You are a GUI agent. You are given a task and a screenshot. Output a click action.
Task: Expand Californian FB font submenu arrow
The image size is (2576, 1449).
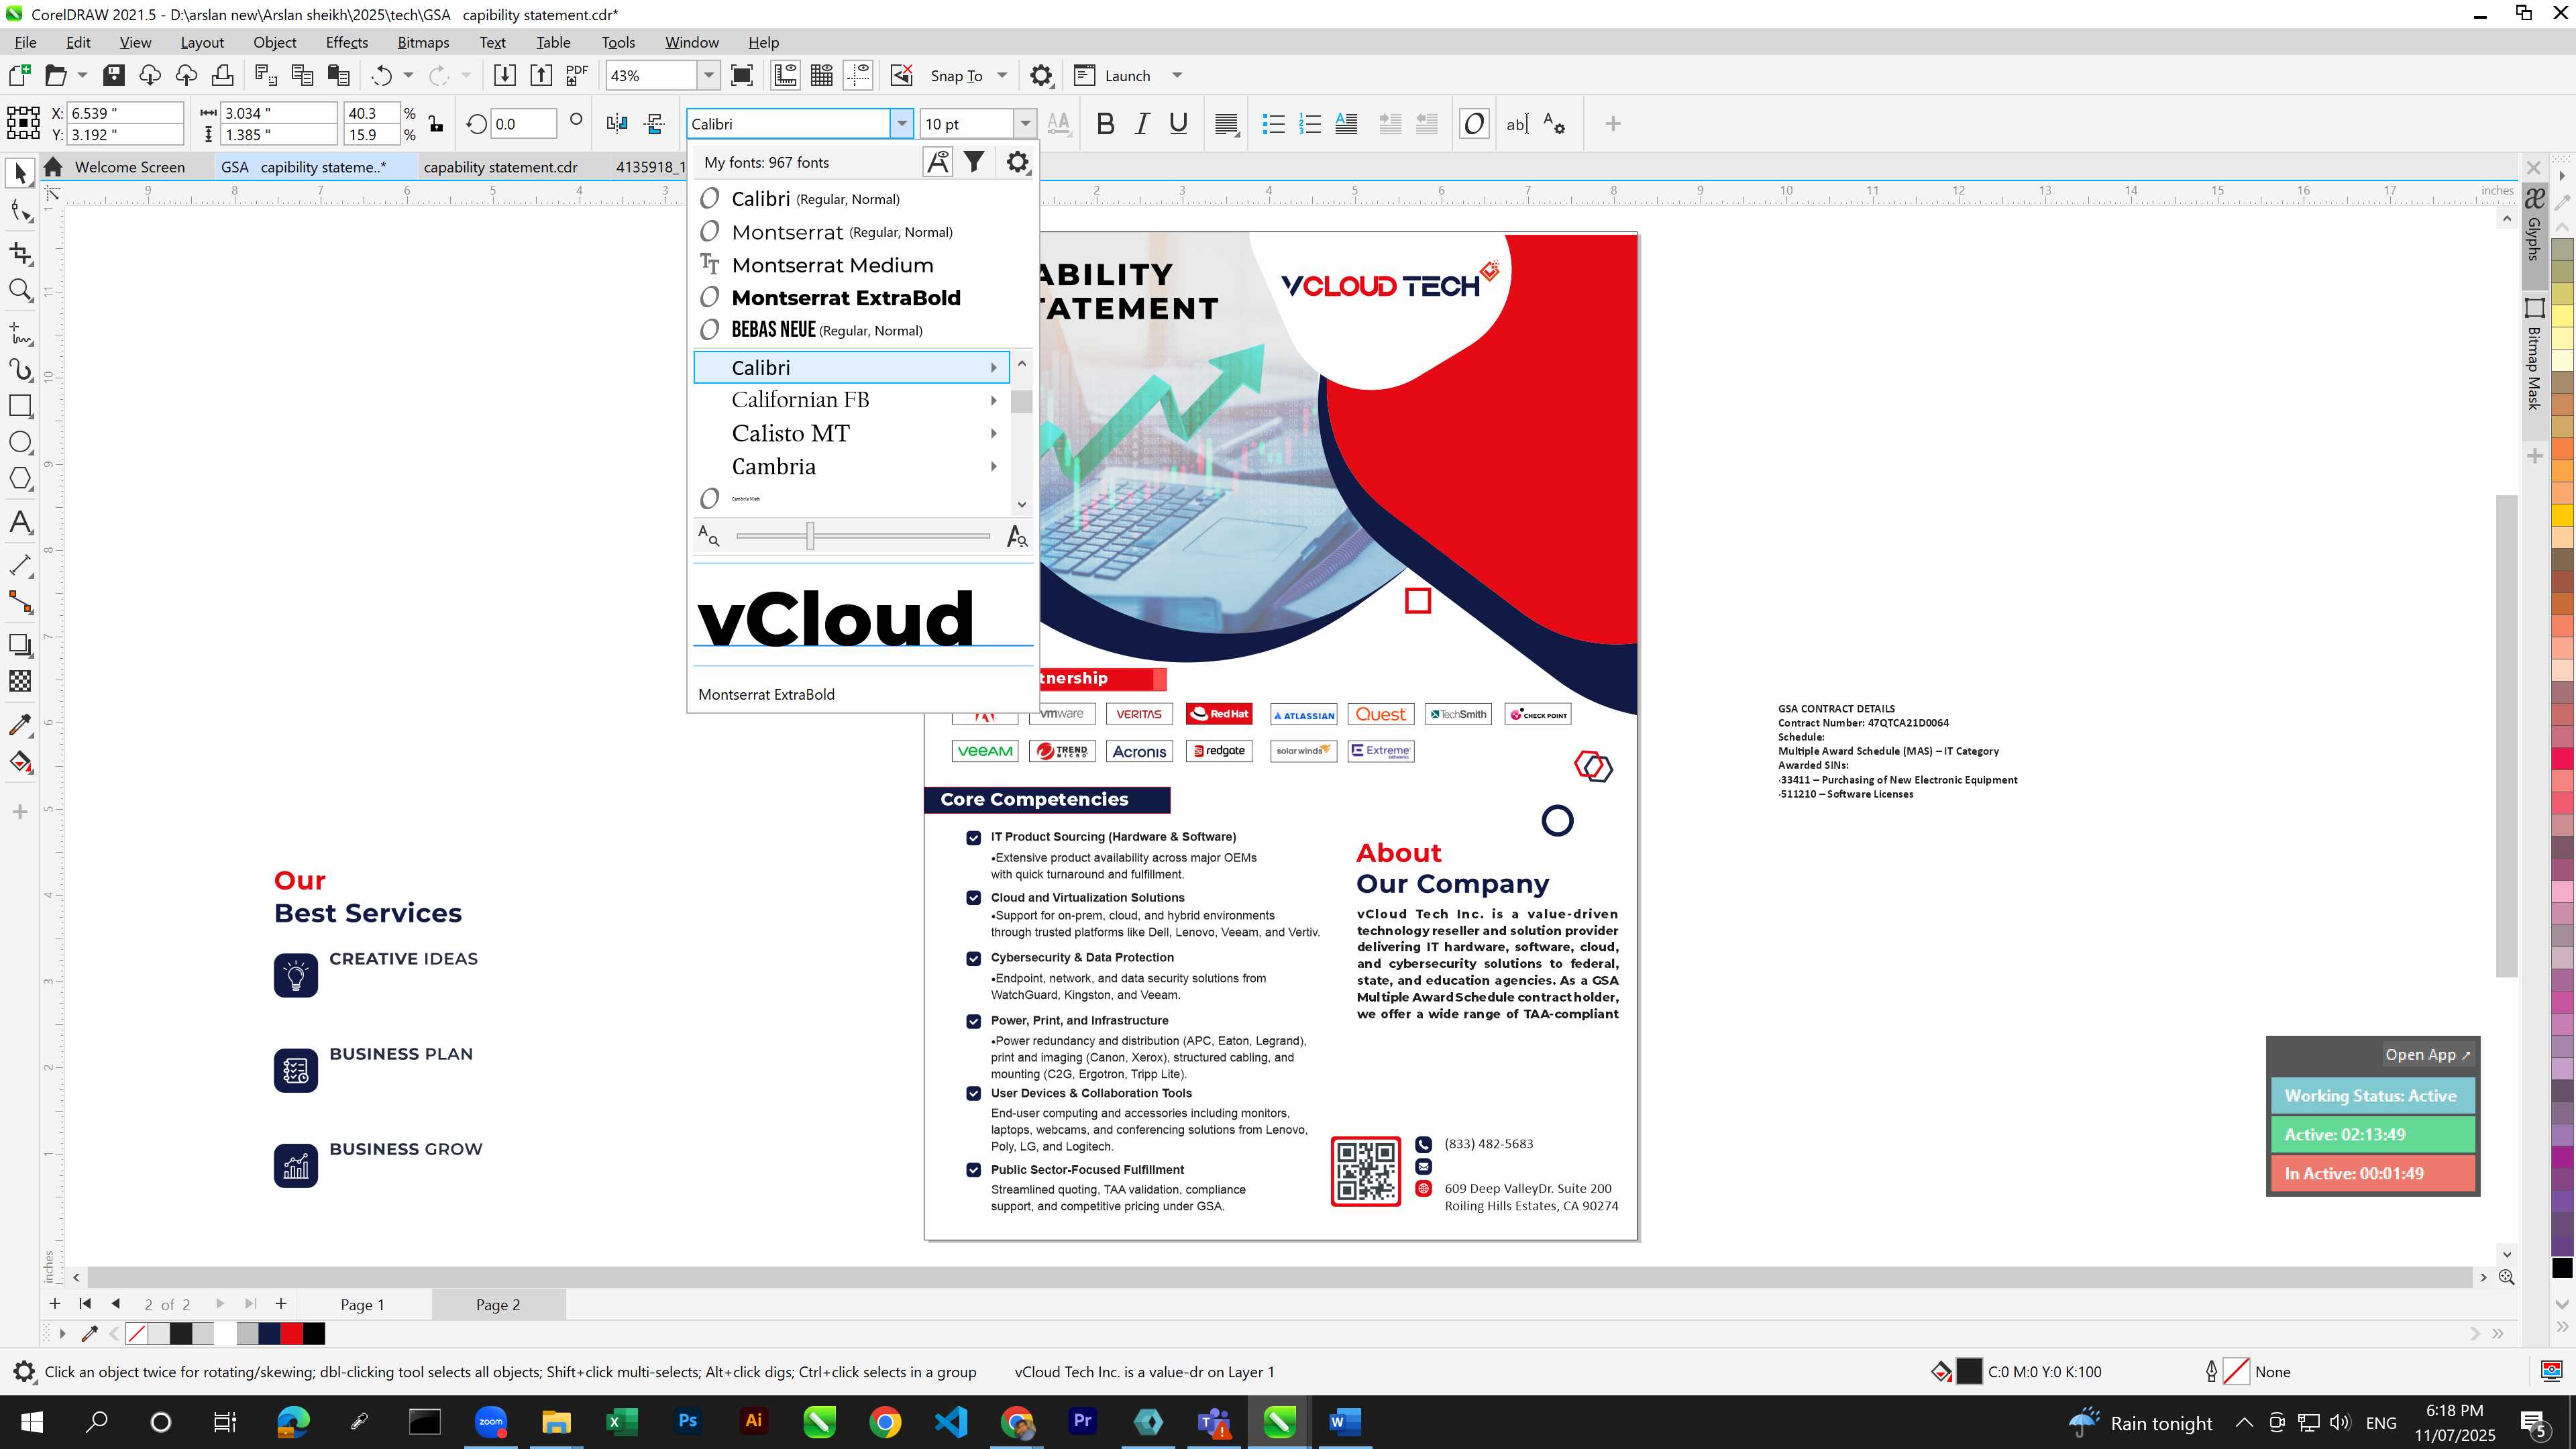click(993, 400)
